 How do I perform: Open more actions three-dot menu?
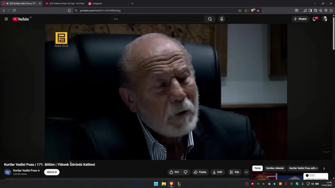(x=246, y=172)
